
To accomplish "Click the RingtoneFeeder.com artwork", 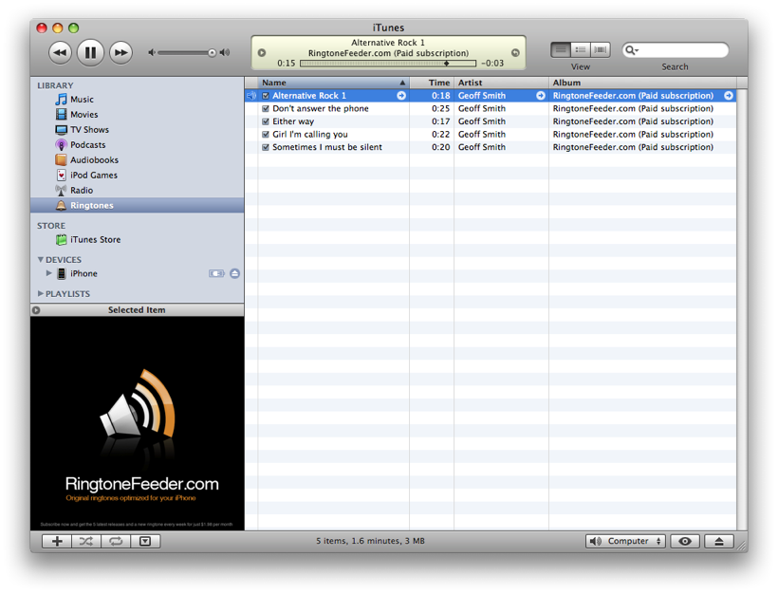I will pos(137,423).
